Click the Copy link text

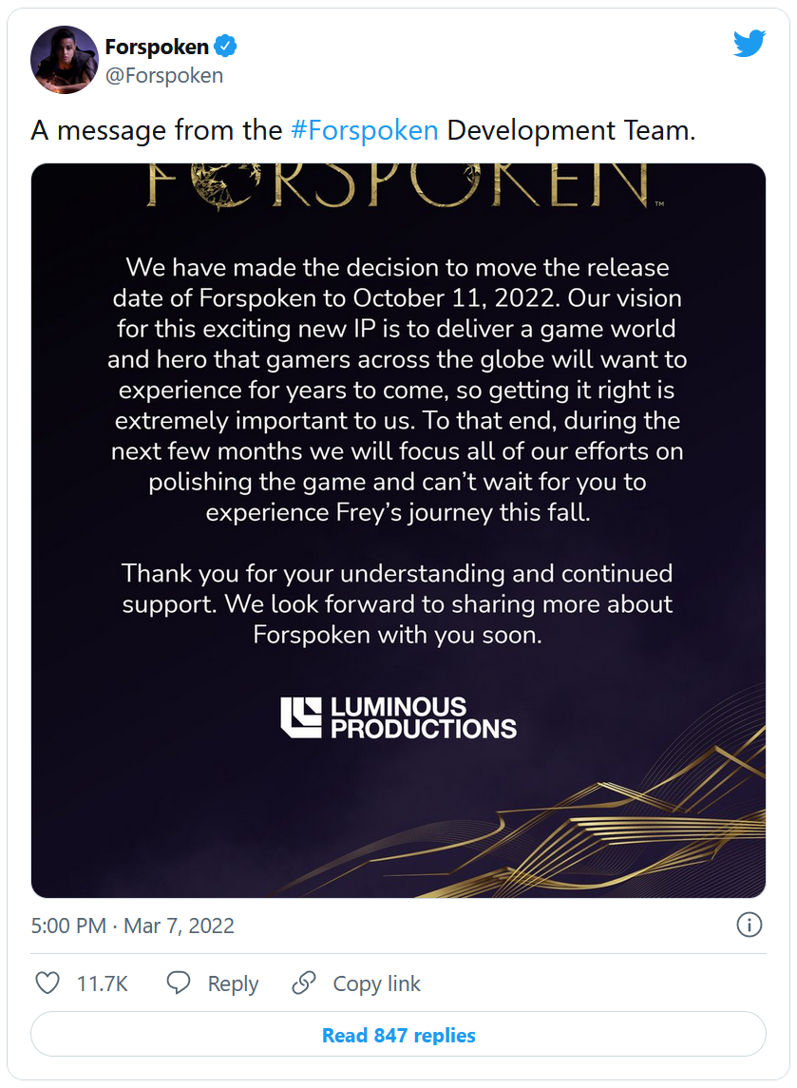coord(376,984)
